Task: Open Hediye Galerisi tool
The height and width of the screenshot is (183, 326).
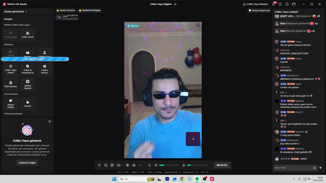Action: click(28, 84)
